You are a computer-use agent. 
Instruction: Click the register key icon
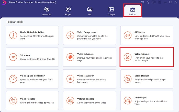click(x=148, y=2)
